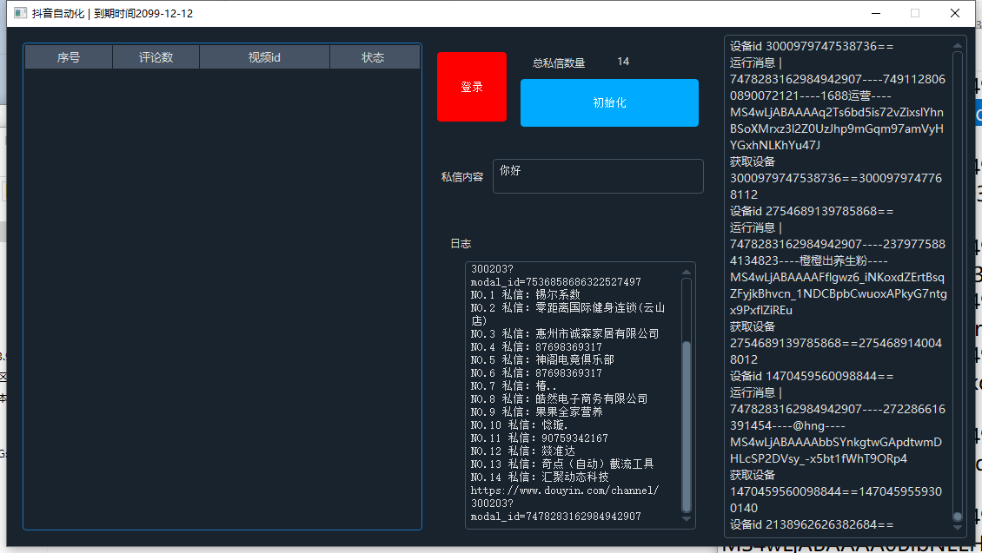Viewport: 982px width, 553px height.
Task: Click the log panel's scroll-down arrow
Action: (x=687, y=519)
